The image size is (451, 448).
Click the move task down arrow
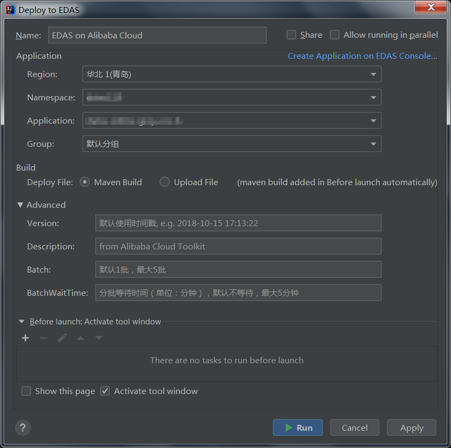(99, 338)
